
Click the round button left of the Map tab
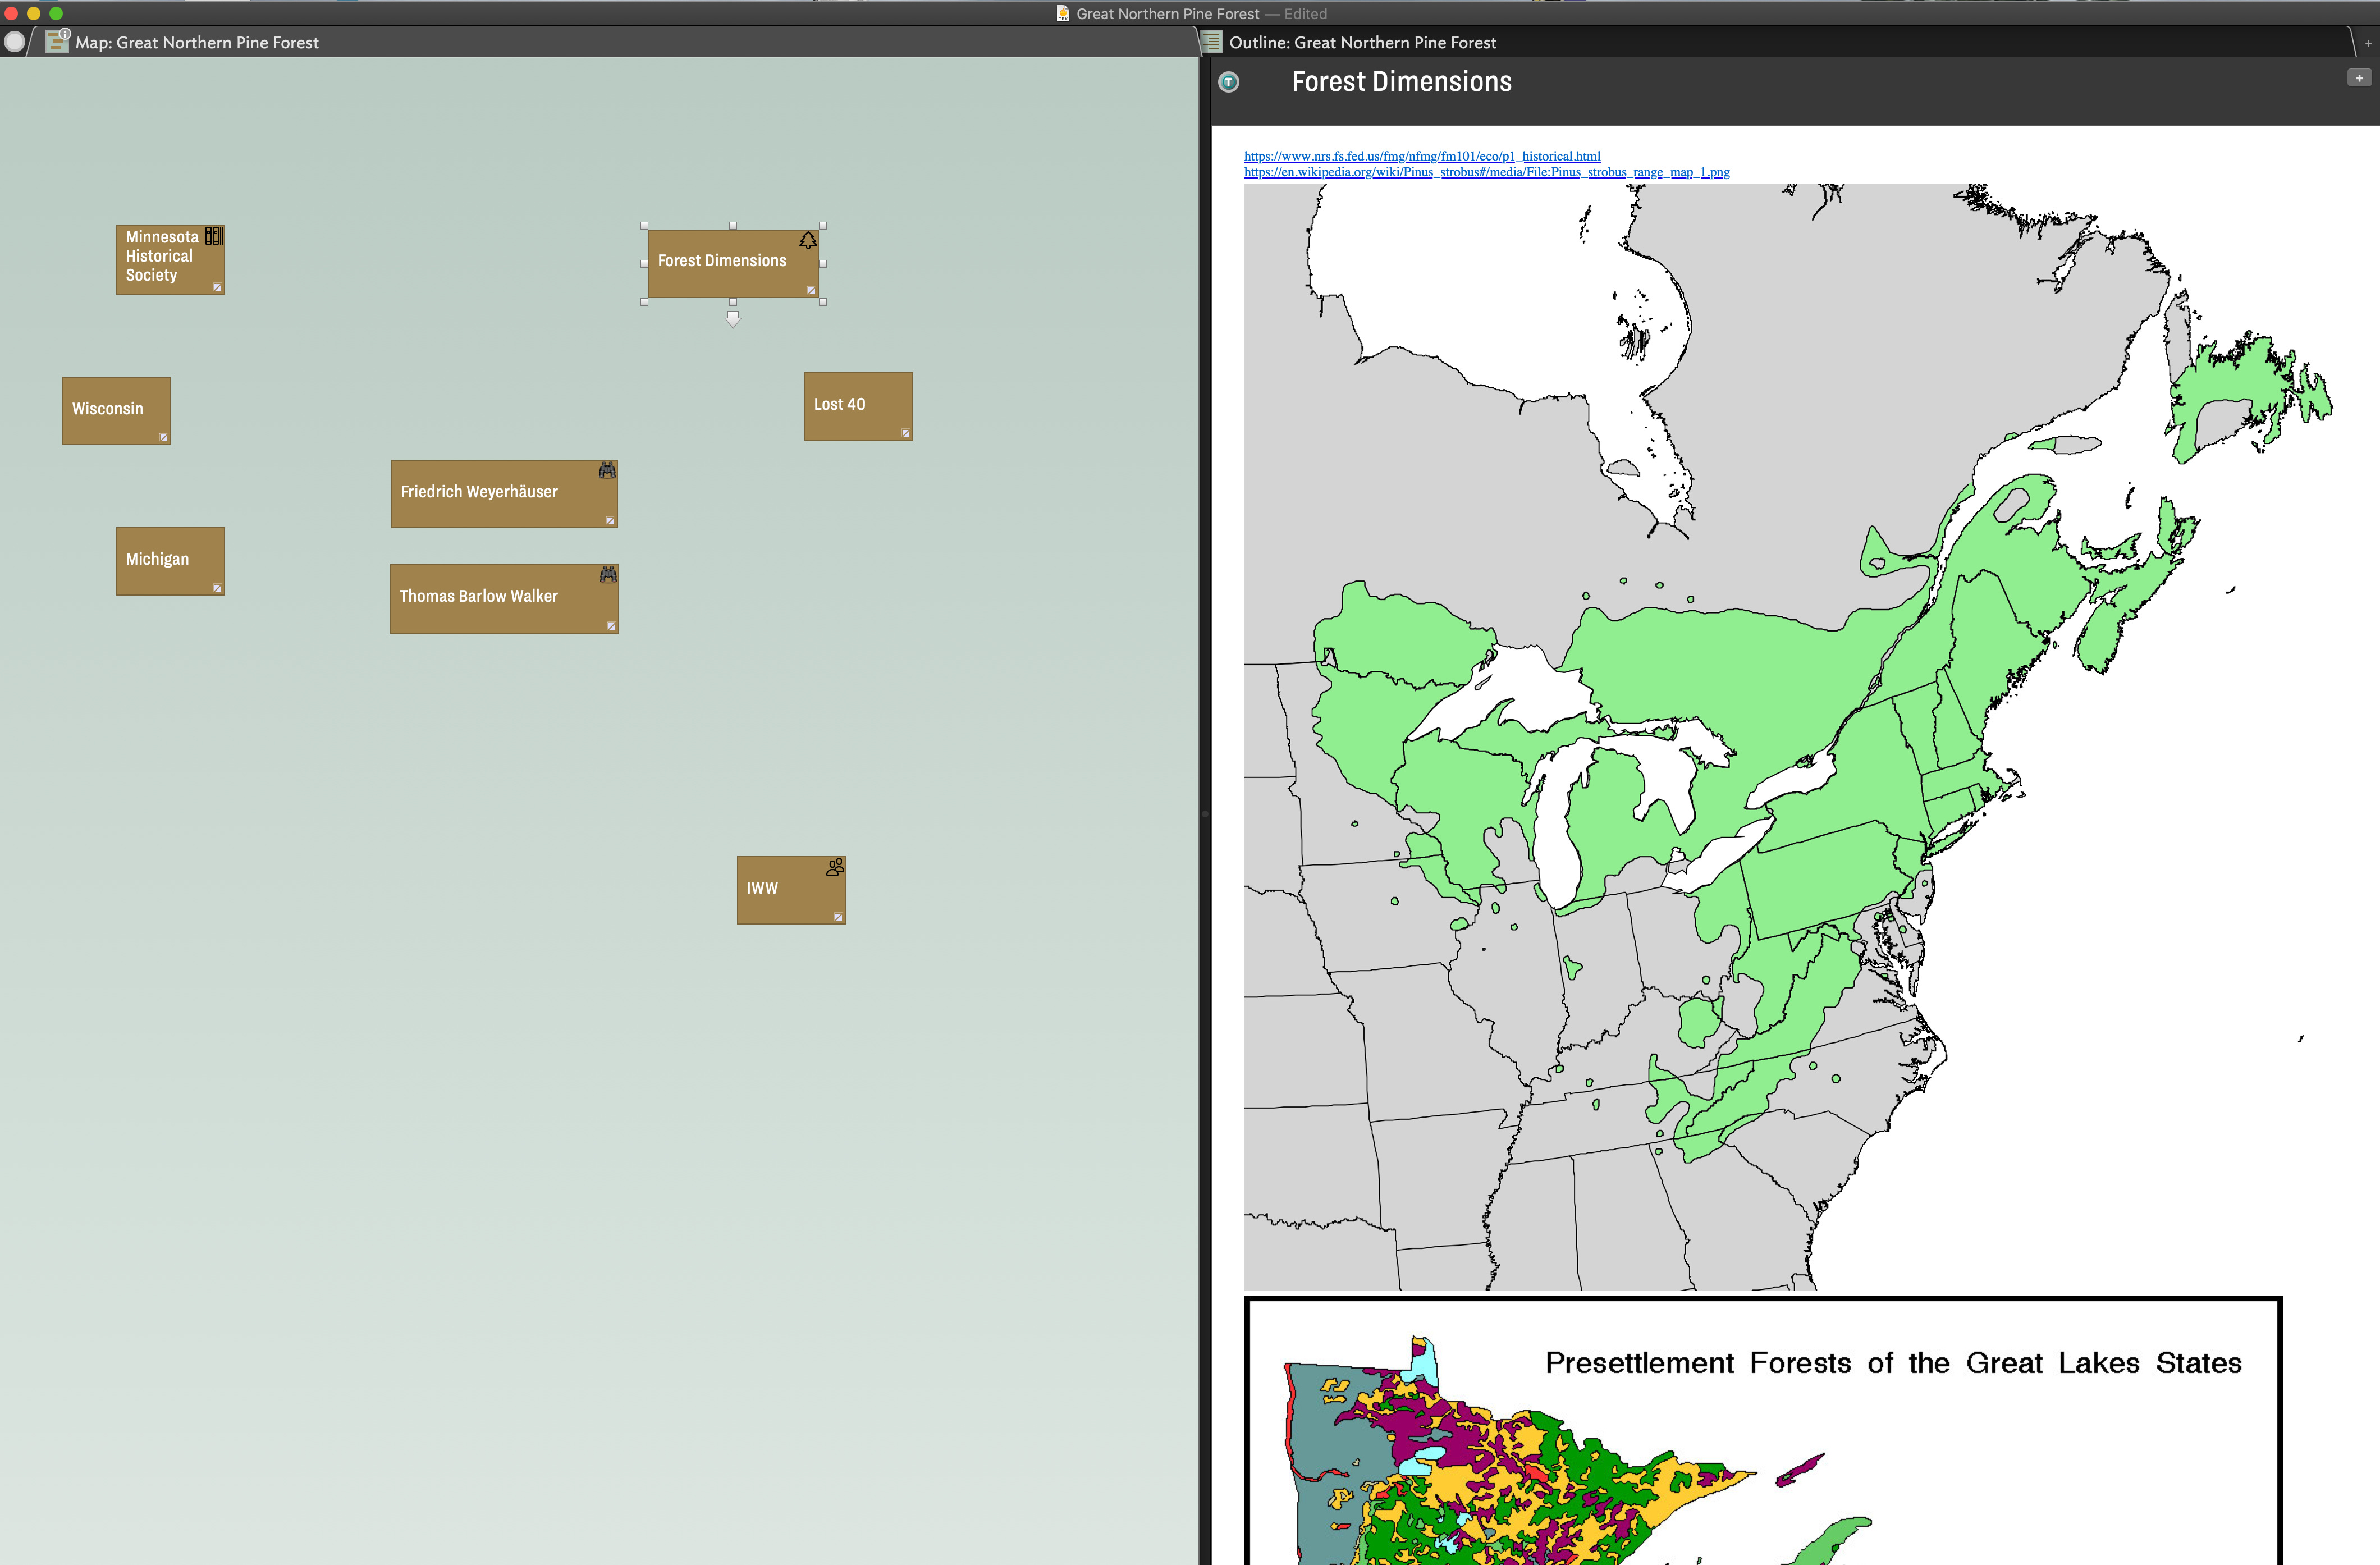click(x=14, y=42)
